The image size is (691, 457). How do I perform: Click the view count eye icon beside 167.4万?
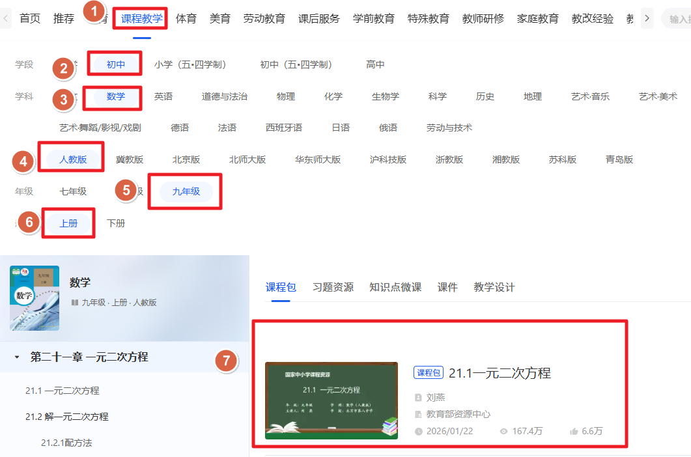(x=504, y=432)
